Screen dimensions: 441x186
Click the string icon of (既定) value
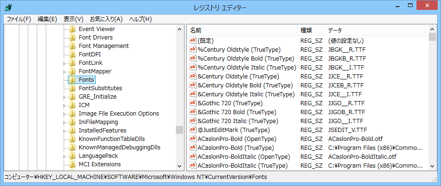pyautogui.click(x=192, y=40)
